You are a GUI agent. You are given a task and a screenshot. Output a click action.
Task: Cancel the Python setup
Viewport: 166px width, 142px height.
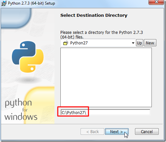(147, 131)
